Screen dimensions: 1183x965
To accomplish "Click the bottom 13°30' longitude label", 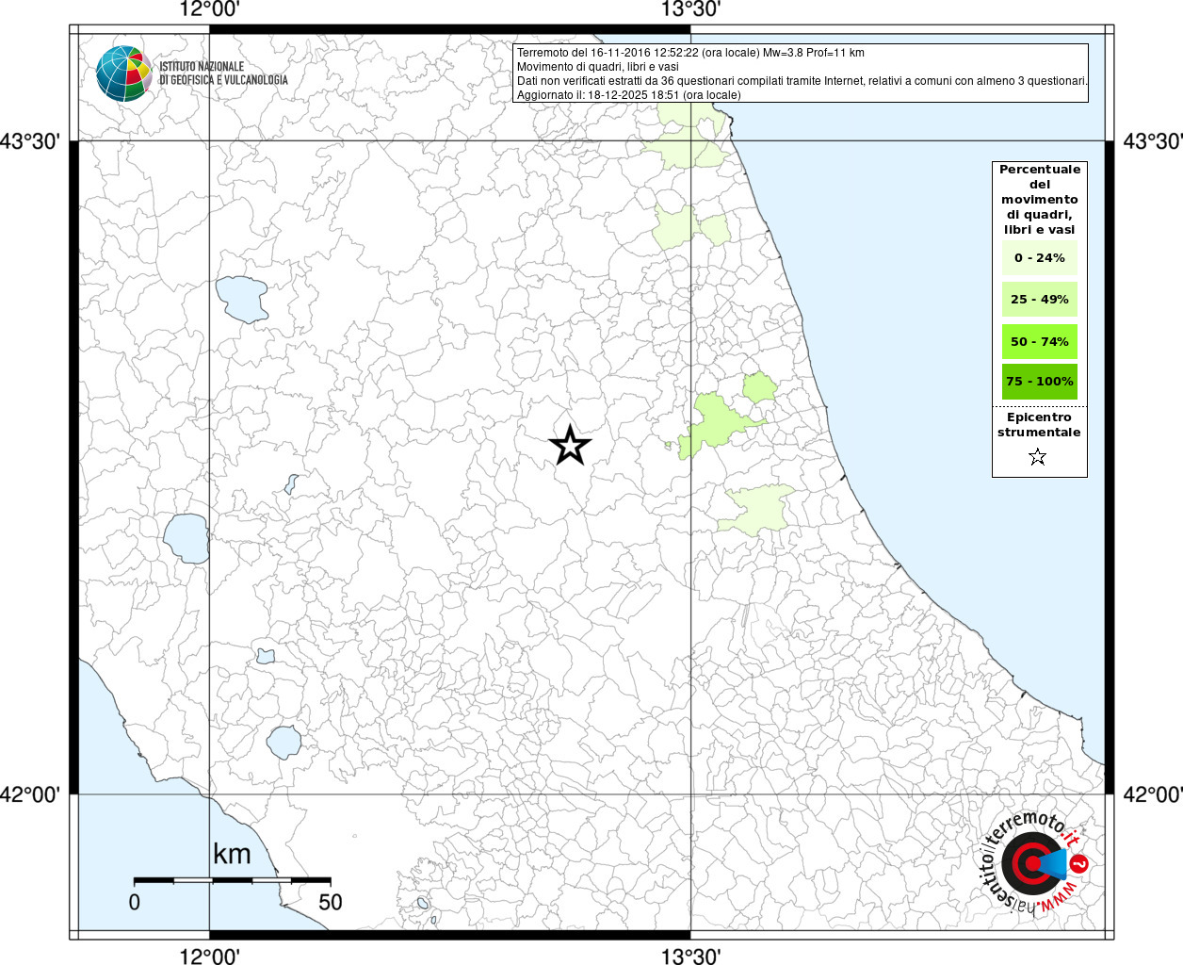I will 690,957.
